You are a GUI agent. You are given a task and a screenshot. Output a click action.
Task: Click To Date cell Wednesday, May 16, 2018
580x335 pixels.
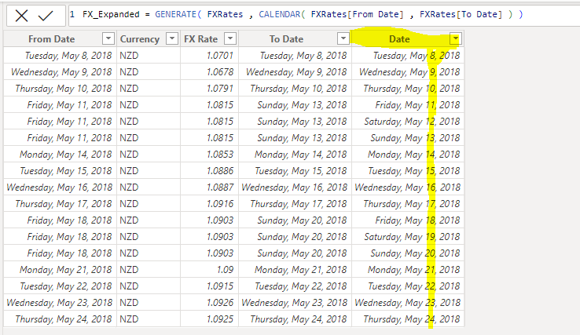coord(296,188)
